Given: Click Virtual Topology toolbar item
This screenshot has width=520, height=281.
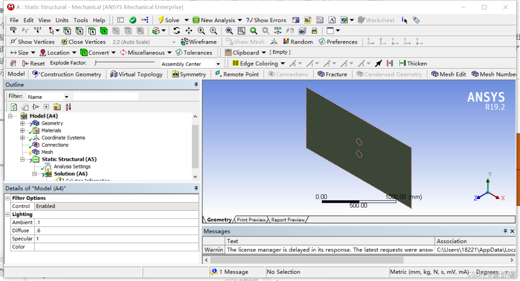Looking at the screenshot, I should coord(136,74).
